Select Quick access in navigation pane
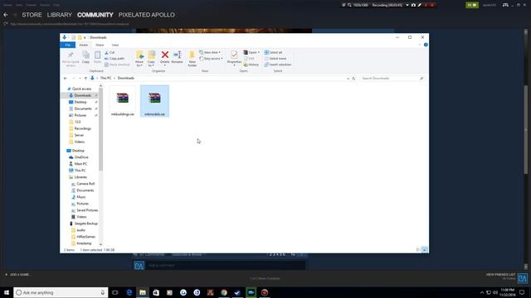The image size is (531, 298). pos(81,89)
